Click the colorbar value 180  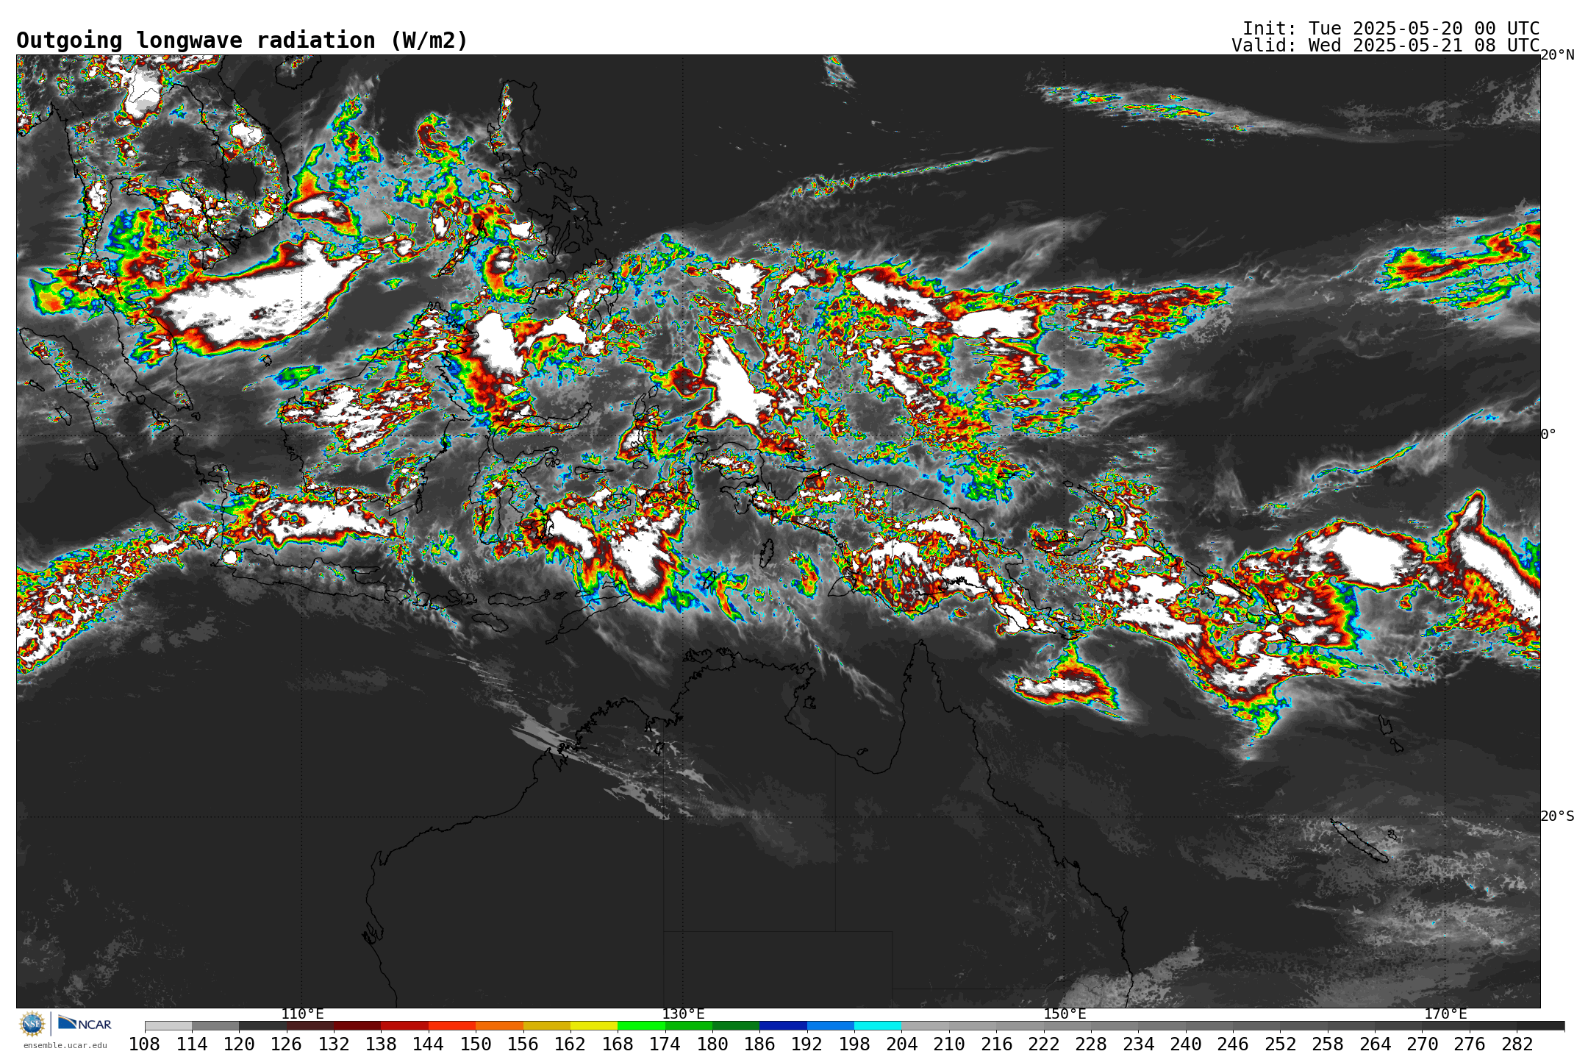pos(712,1044)
